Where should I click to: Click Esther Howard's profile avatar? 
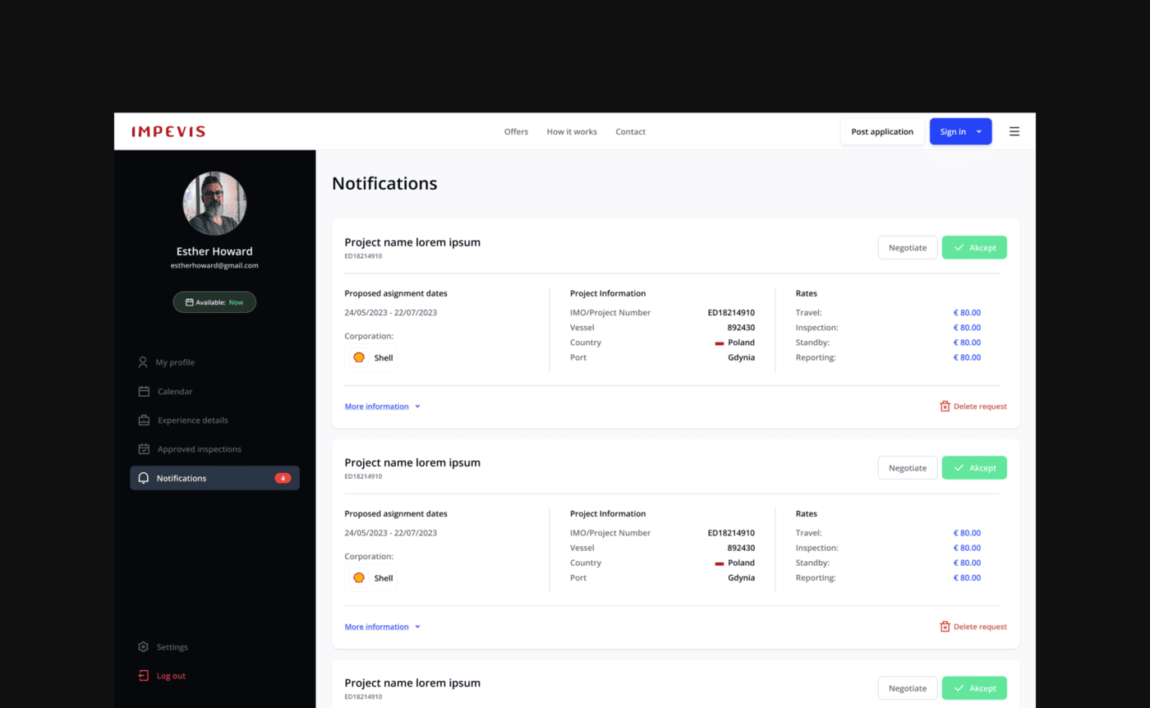pos(214,204)
